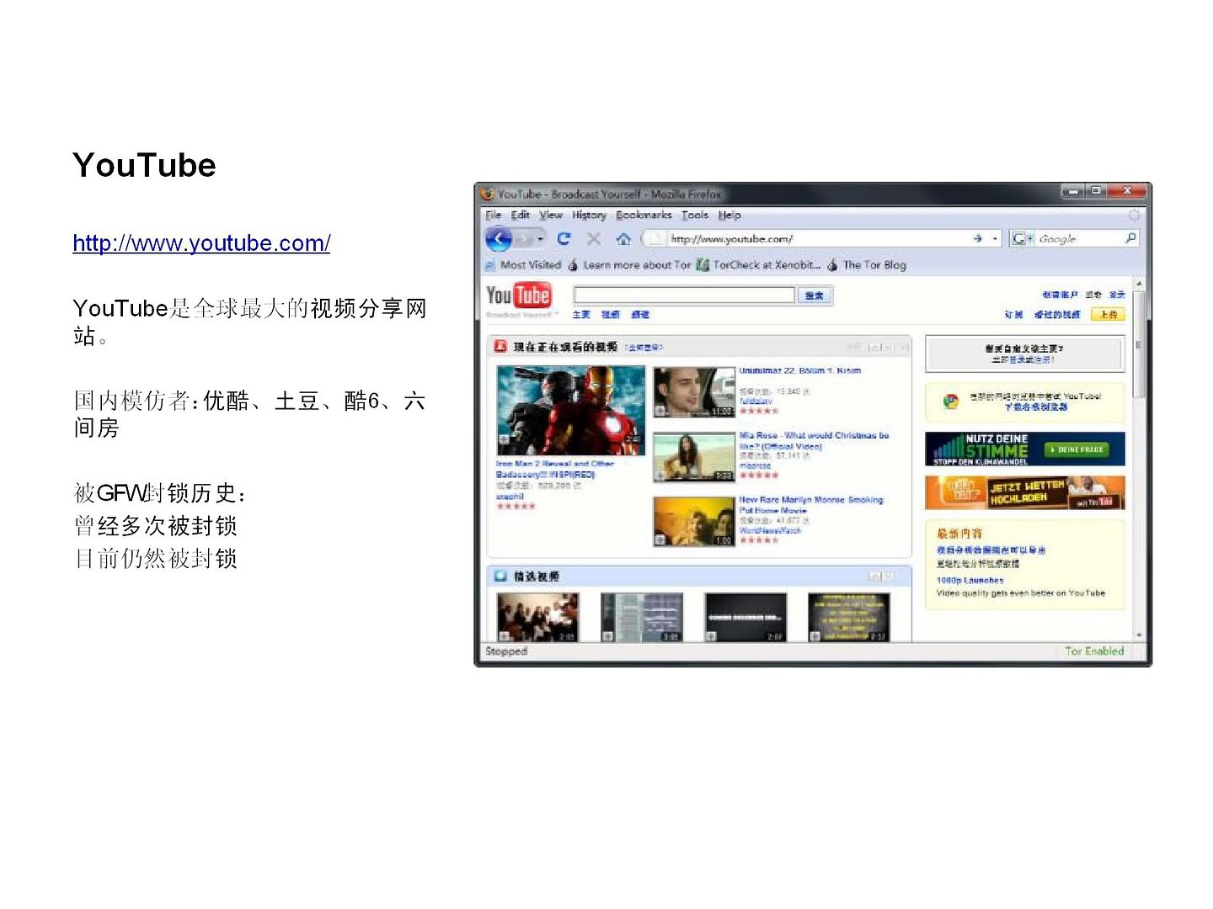Screen dimensions: 1213x909
Task: Open New Rare Marilyn Monroe title link
Action: pyautogui.click(x=811, y=504)
